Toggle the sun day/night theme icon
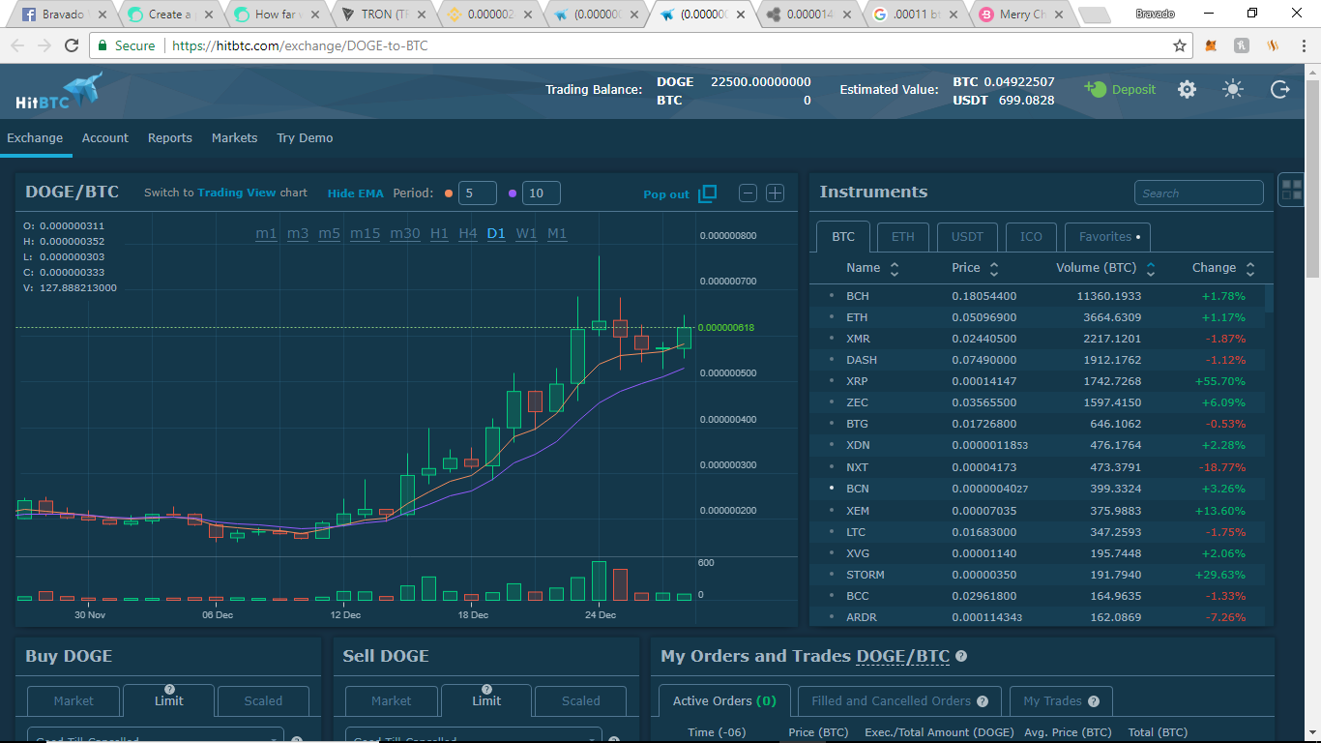 point(1233,89)
